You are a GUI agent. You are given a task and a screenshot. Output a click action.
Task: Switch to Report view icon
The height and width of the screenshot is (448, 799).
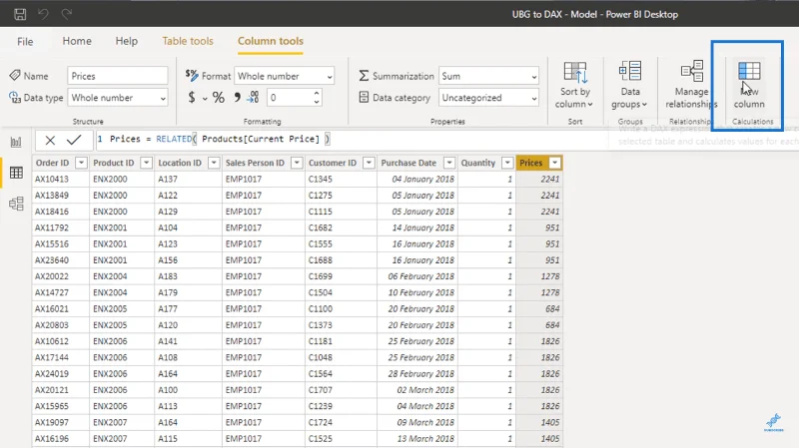tap(16, 142)
